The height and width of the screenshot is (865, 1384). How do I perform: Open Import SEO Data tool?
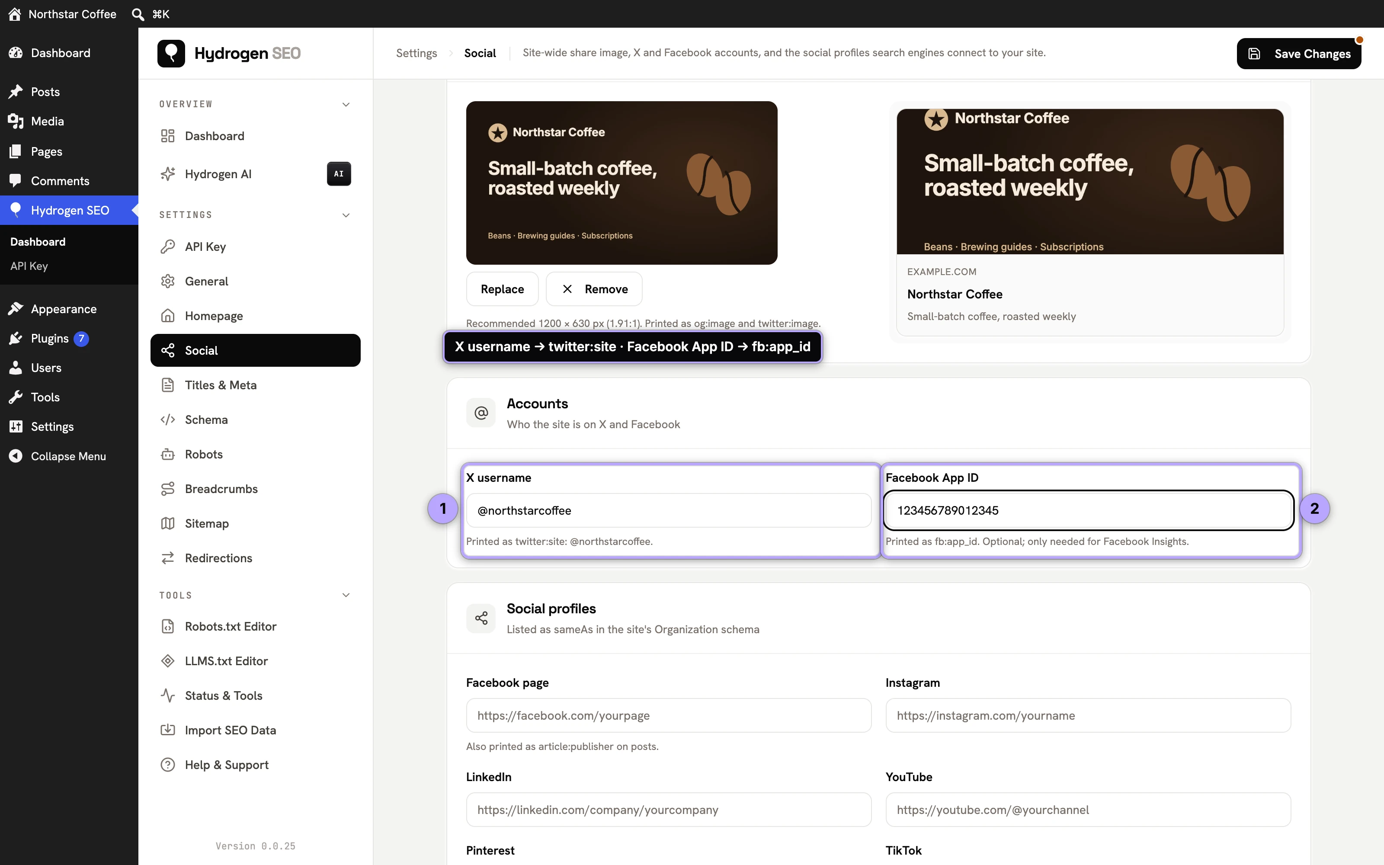pyautogui.click(x=255, y=730)
